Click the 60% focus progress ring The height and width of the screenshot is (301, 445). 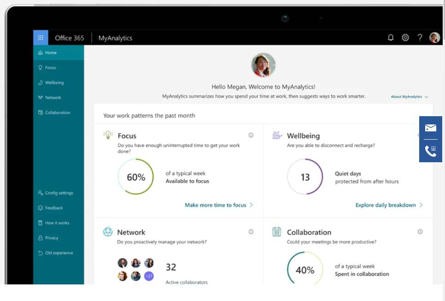click(x=135, y=177)
